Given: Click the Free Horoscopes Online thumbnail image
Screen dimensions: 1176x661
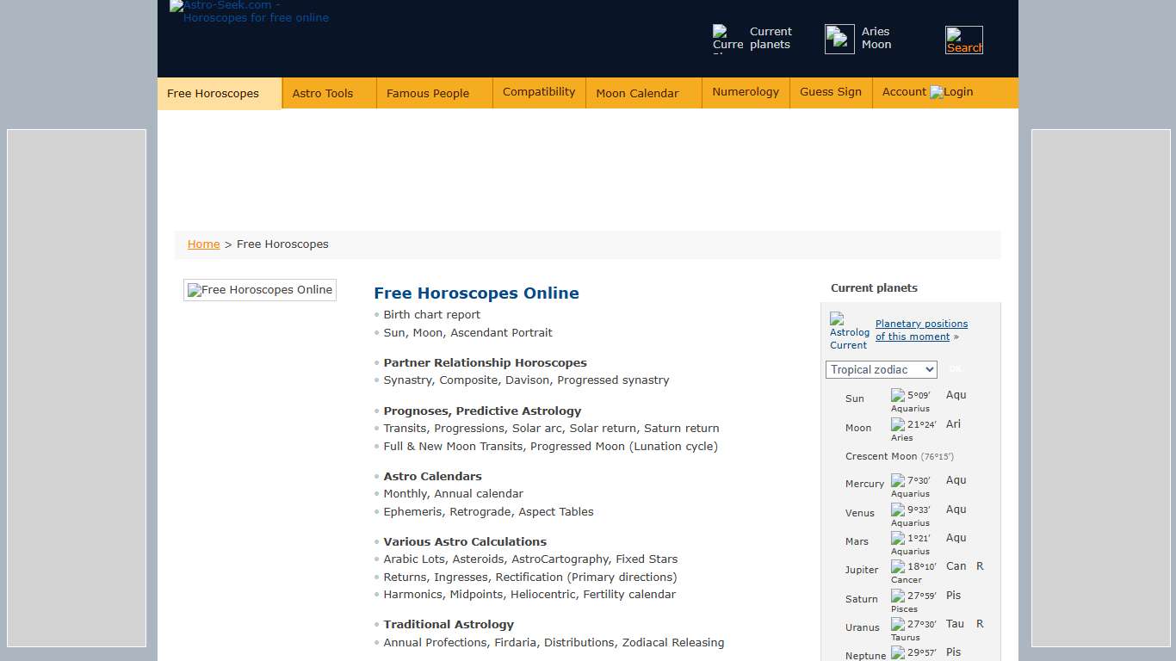Looking at the screenshot, I should tap(260, 290).
